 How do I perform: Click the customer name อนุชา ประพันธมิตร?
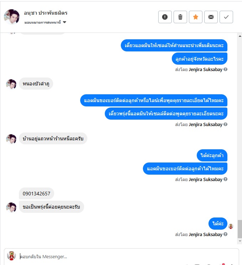46,13
